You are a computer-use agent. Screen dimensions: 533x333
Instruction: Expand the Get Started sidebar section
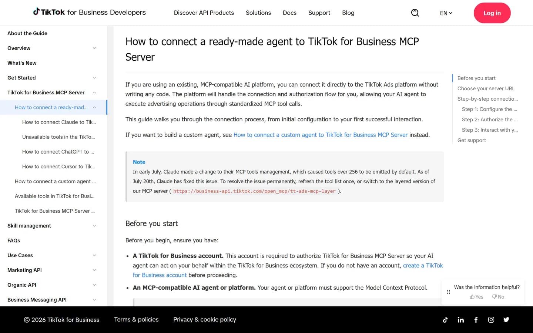coord(94,78)
